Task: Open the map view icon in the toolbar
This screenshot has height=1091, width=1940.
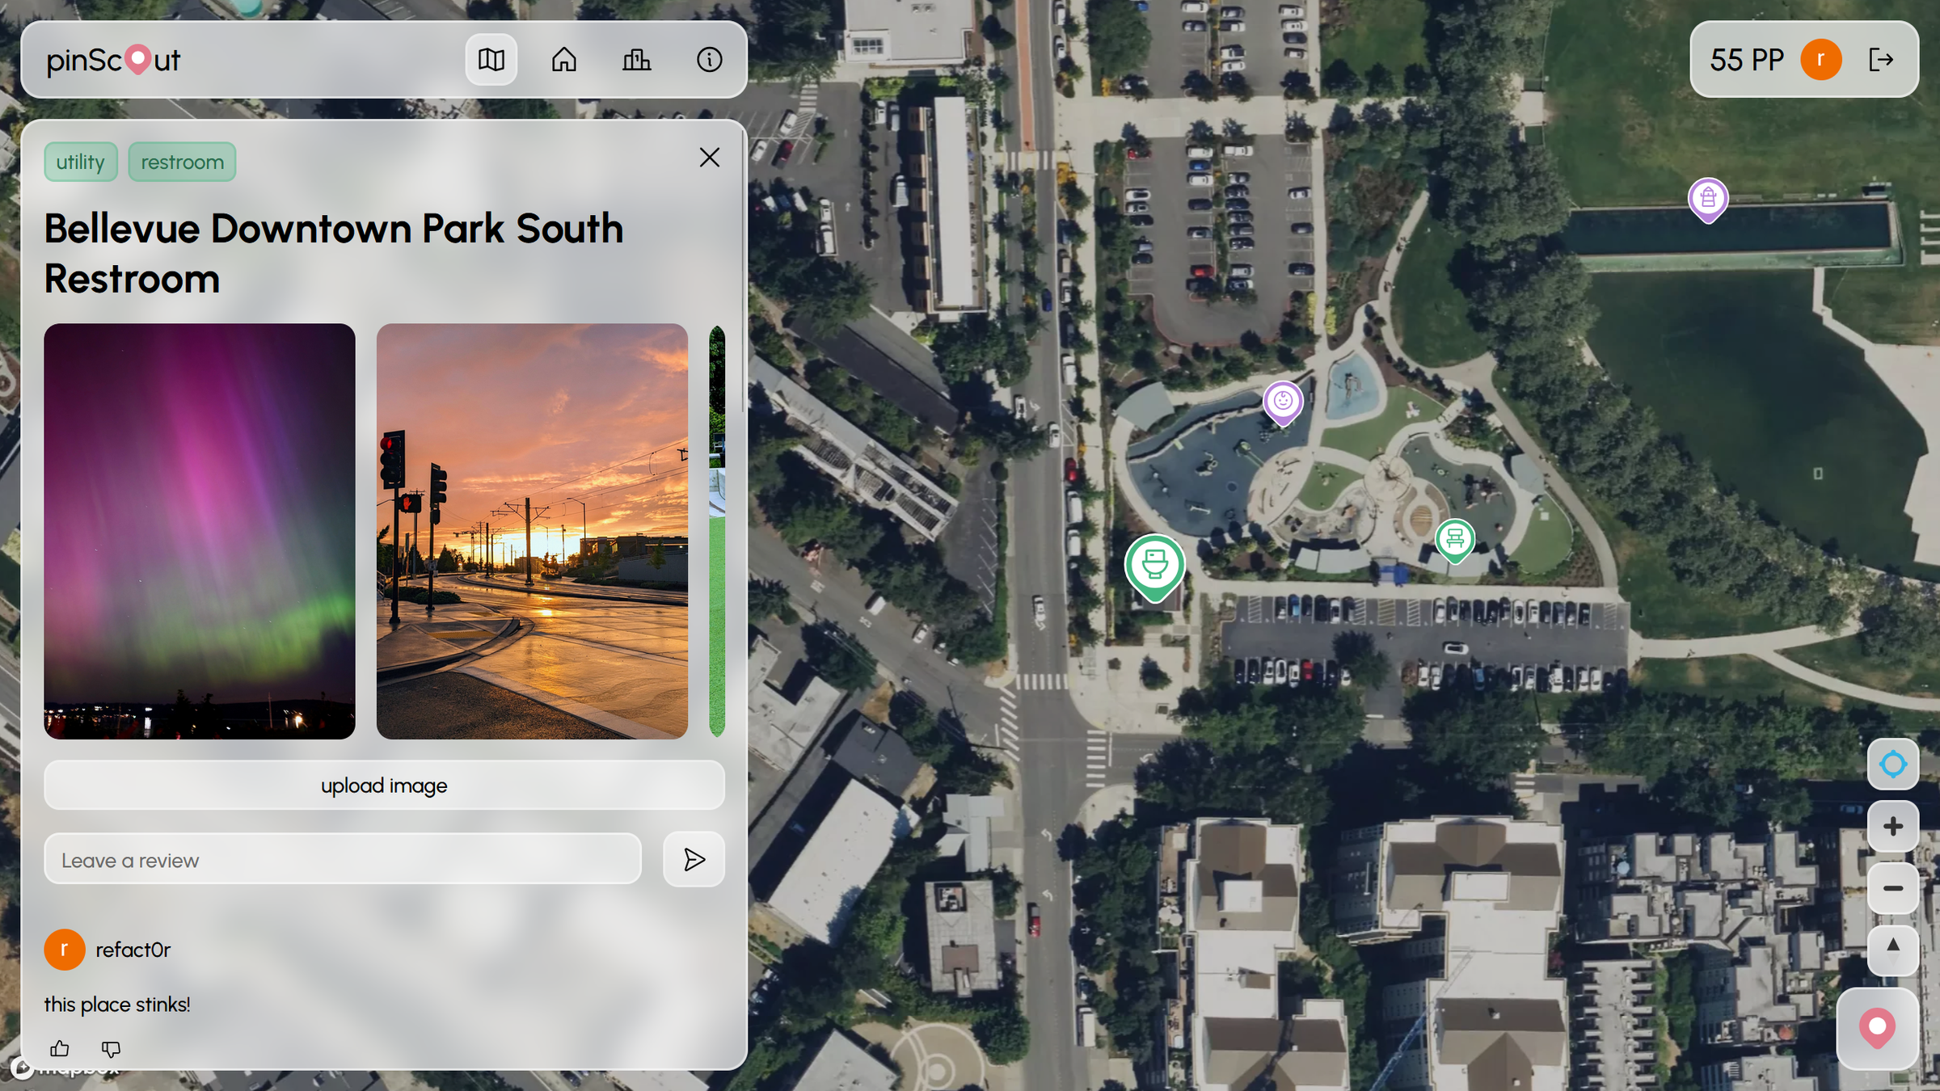Action: pyautogui.click(x=491, y=59)
